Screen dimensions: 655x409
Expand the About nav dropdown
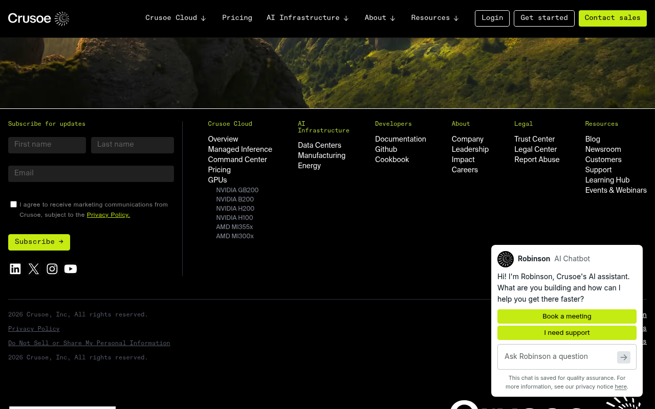(x=380, y=18)
